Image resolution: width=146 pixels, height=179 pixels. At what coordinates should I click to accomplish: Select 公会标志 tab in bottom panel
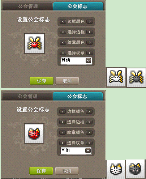tap(77, 97)
